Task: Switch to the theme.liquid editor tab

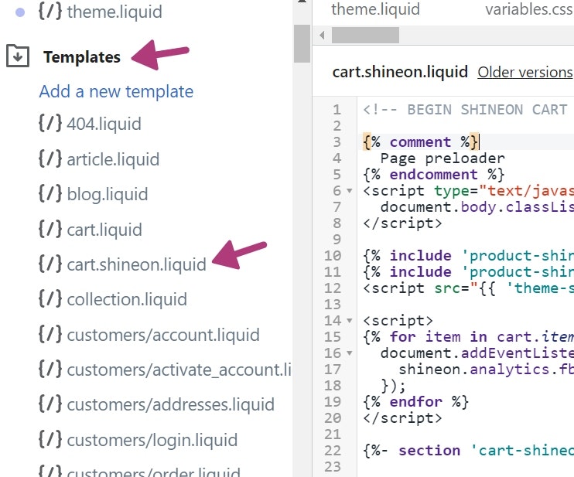Action: pyautogui.click(x=376, y=9)
